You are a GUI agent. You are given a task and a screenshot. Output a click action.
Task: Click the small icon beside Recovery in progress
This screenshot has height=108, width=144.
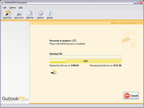pyautogui.click(x=74, y=40)
